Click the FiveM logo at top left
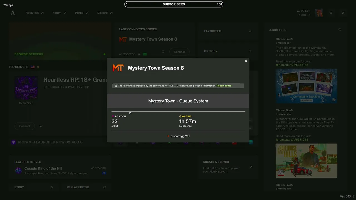This screenshot has height=200, width=356. (x=13, y=13)
